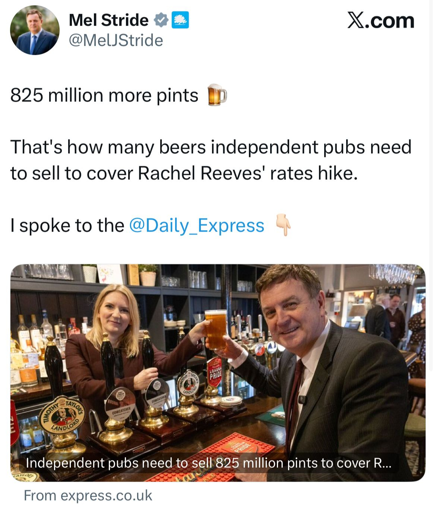Open the @MelJStride handle
Image resolution: width=436 pixels, height=518 pixels.
click(116, 40)
